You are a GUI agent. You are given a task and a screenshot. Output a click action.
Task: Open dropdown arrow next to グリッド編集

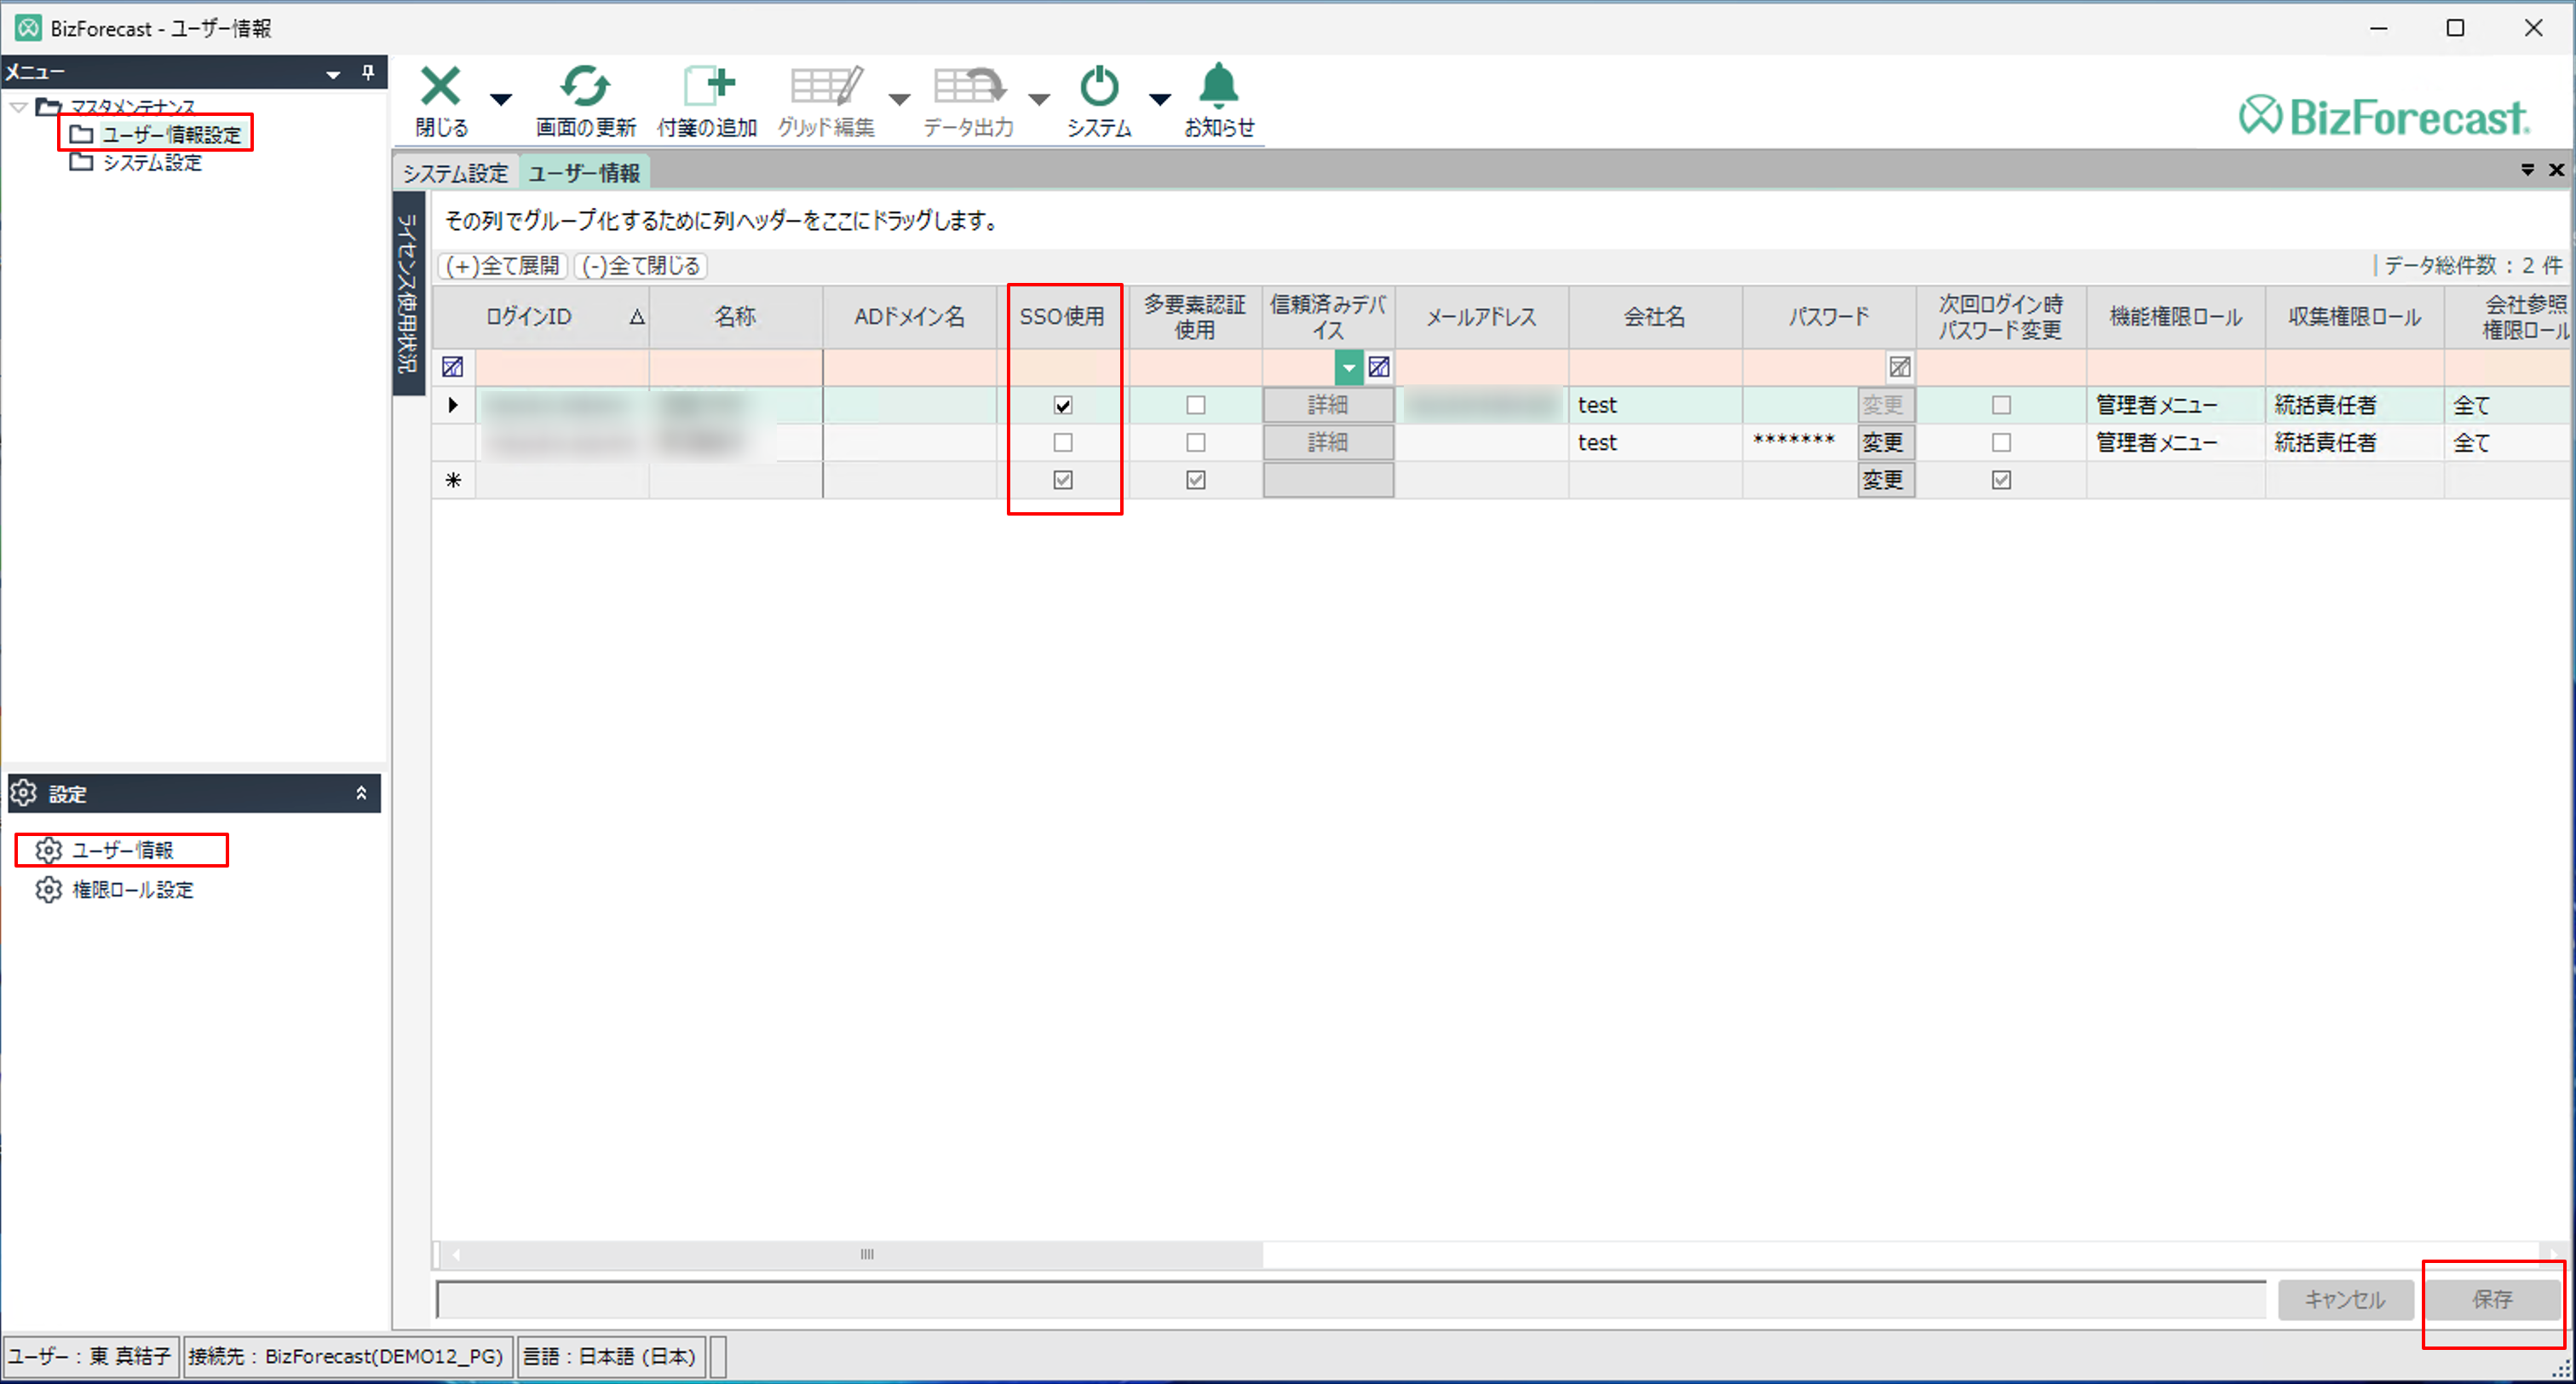[x=899, y=99]
